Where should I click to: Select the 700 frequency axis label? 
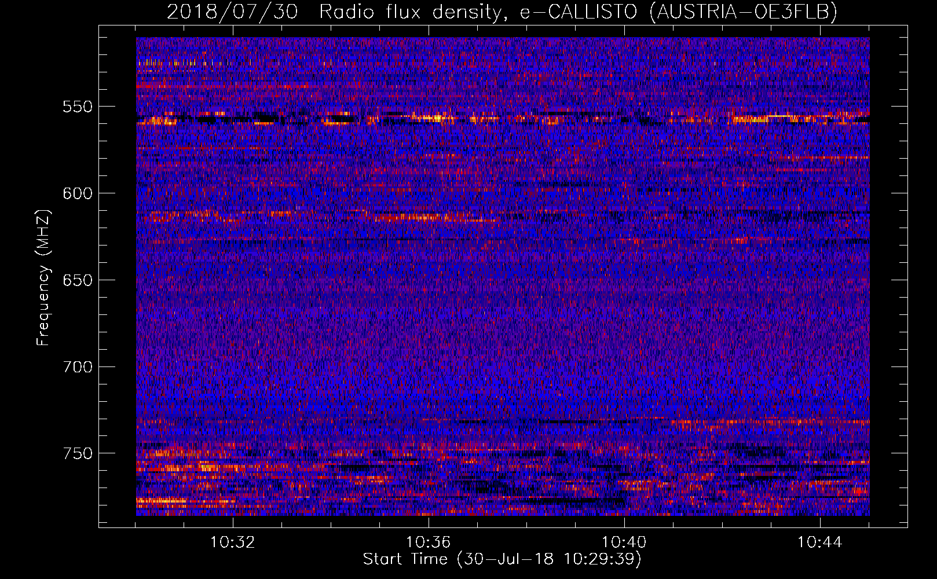(x=78, y=367)
